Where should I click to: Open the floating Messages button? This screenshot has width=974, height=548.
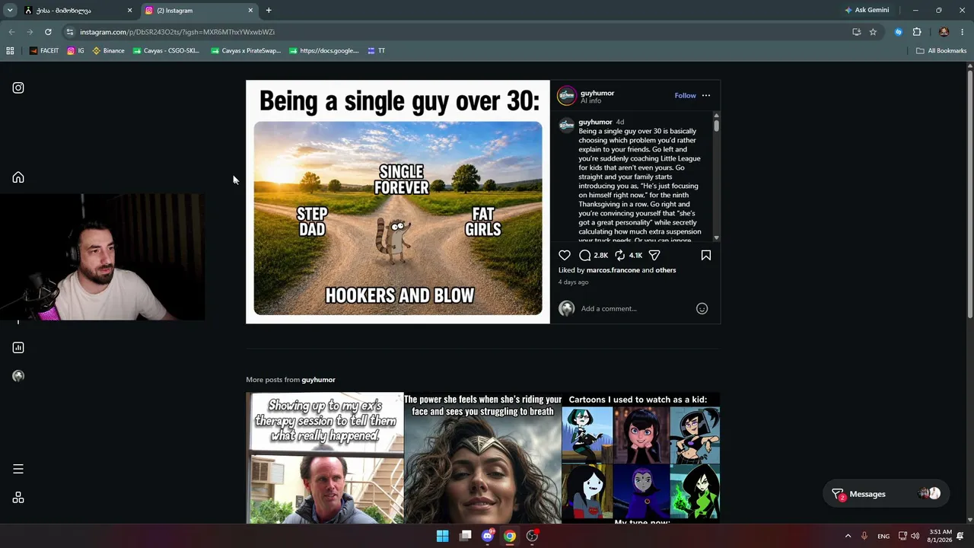coord(886,494)
